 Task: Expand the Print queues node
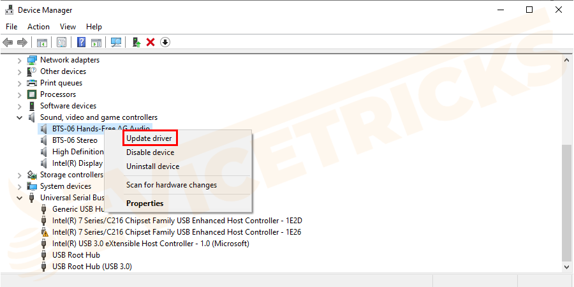pyautogui.click(x=19, y=83)
